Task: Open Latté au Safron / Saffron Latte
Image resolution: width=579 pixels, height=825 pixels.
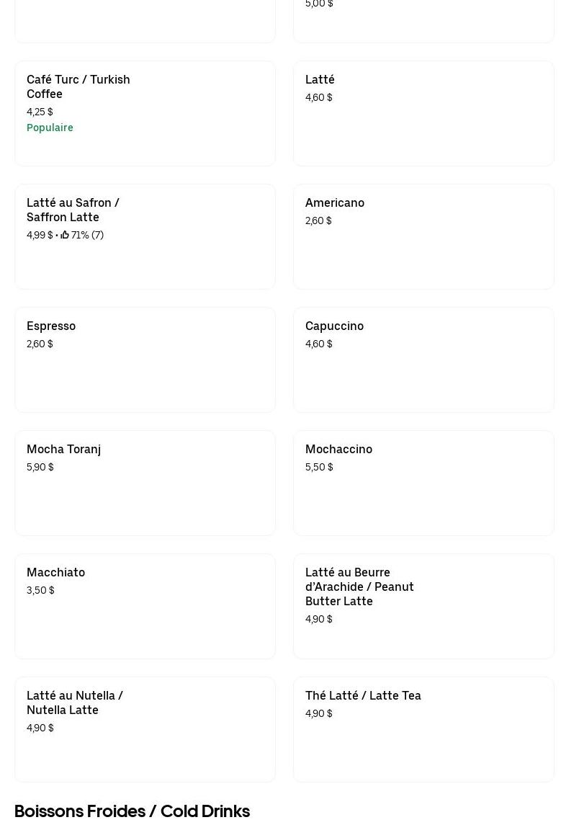Action: (145, 237)
